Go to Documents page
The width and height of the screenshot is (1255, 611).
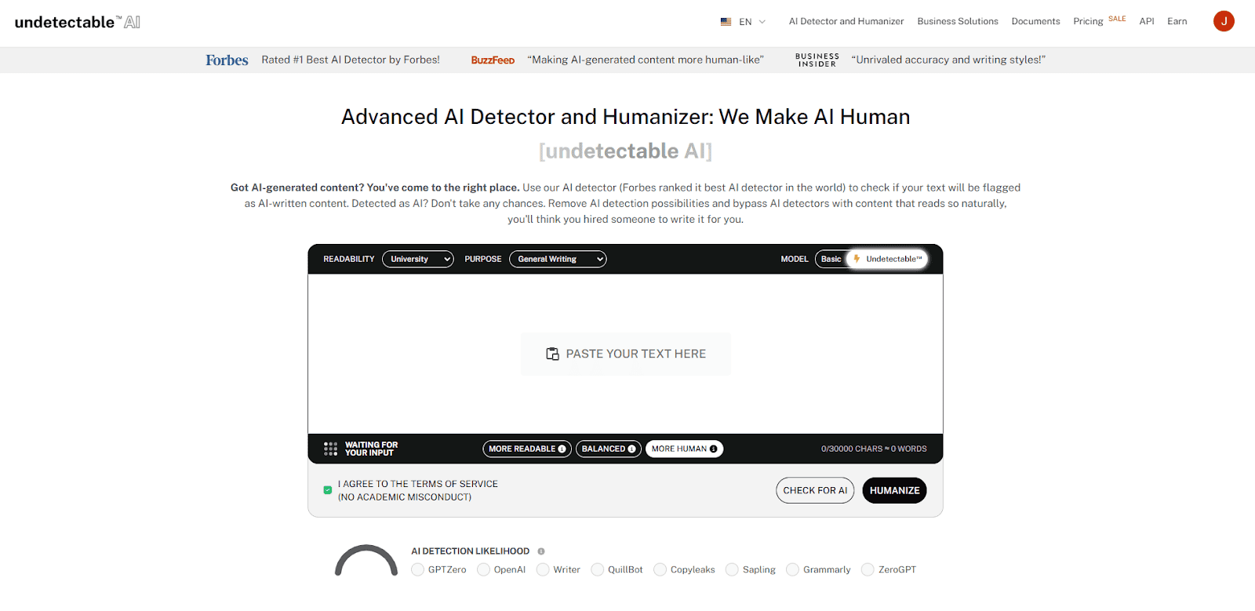[1035, 21]
